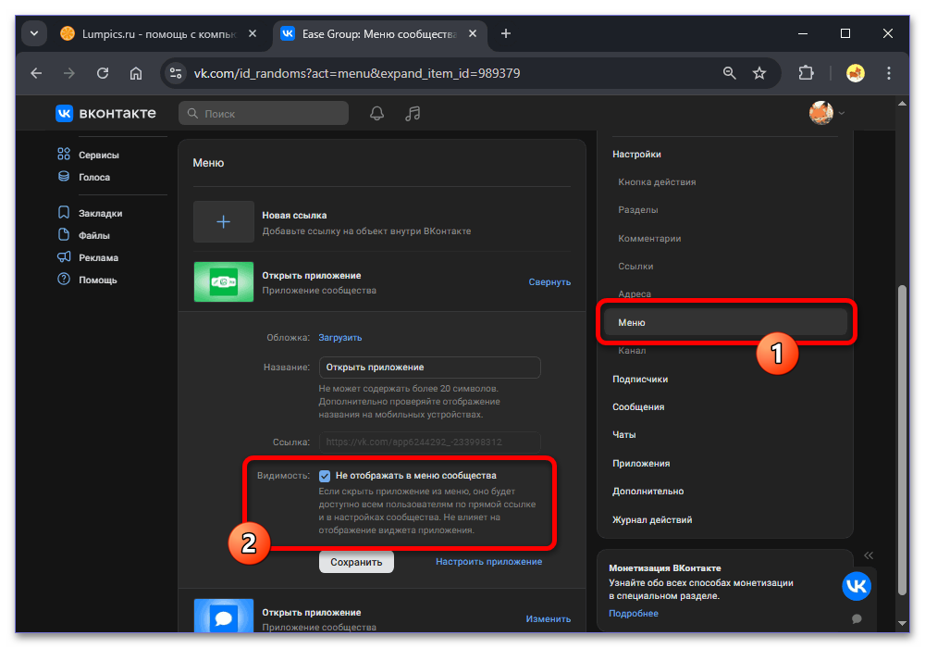The height and width of the screenshot is (648, 925).
Task: Open site information icon in address bar
Action: 175,73
